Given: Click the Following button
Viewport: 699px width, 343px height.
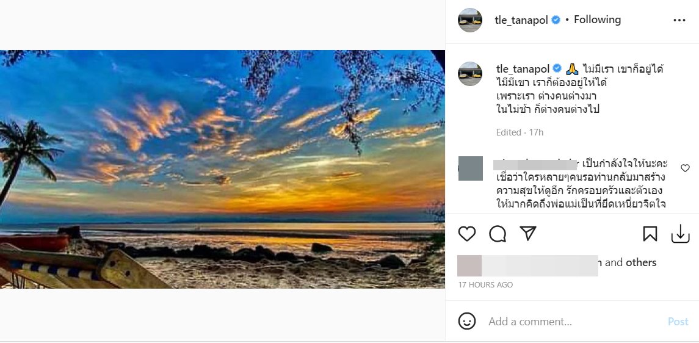Looking at the screenshot, I should [x=597, y=20].
